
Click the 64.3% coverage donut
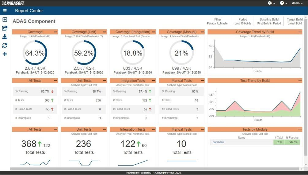click(x=35, y=53)
